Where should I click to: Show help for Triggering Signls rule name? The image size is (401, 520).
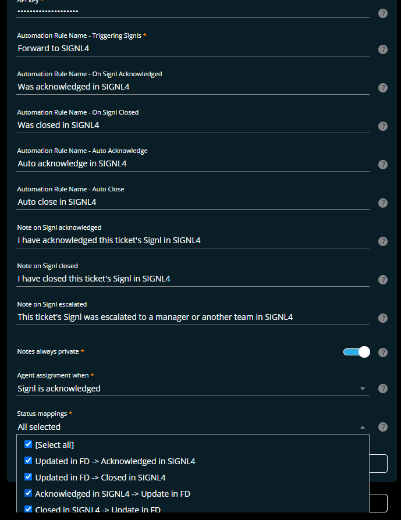tap(383, 49)
